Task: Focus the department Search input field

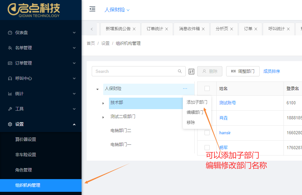Action: tap(139, 71)
